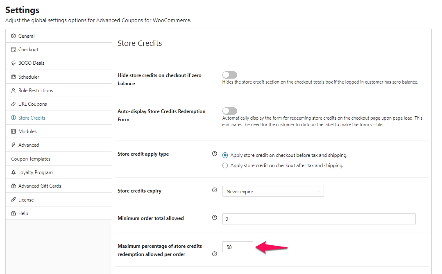Open the Modules grid icon
442x274 pixels.
click(13, 131)
